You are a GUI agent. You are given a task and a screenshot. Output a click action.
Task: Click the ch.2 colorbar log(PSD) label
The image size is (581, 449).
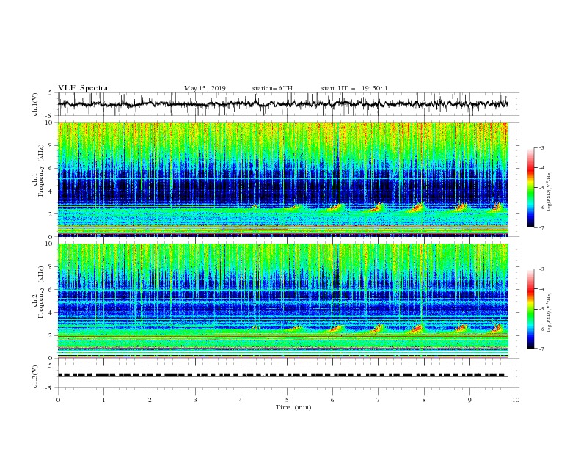(549, 313)
